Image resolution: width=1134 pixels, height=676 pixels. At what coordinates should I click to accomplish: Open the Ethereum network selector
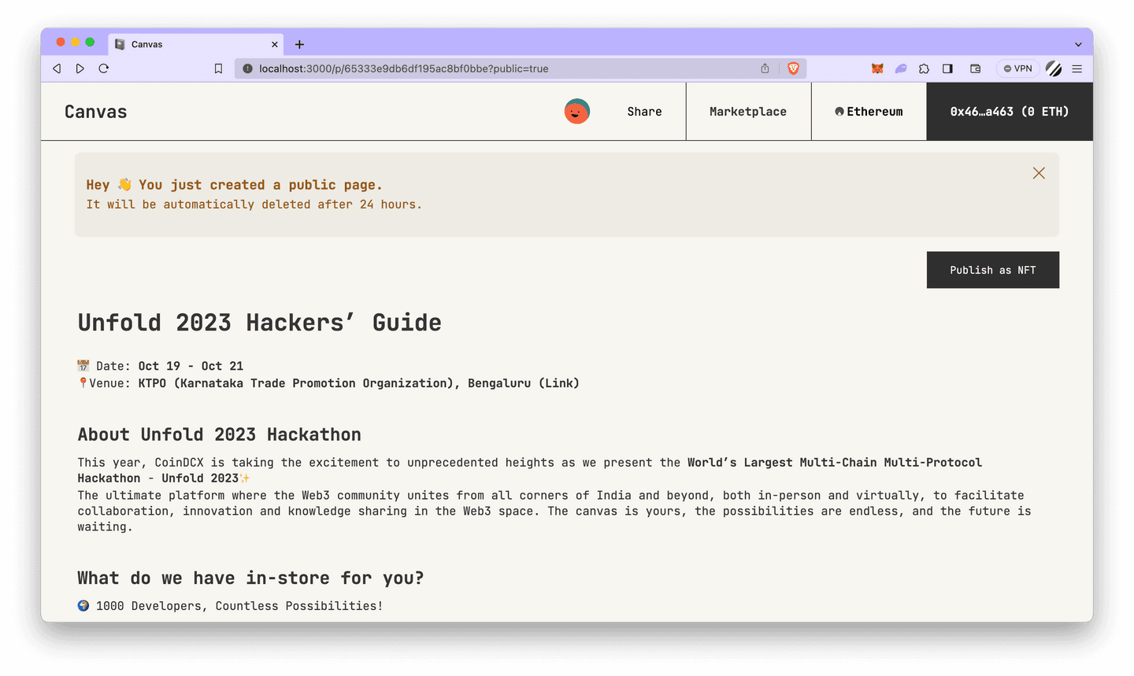[x=869, y=112]
